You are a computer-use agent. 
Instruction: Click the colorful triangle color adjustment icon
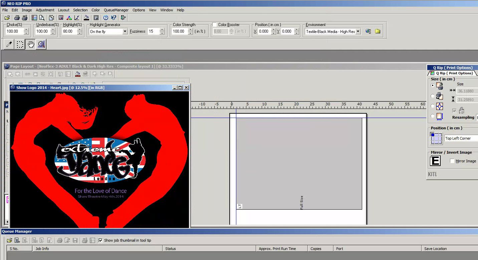[x=69, y=18]
